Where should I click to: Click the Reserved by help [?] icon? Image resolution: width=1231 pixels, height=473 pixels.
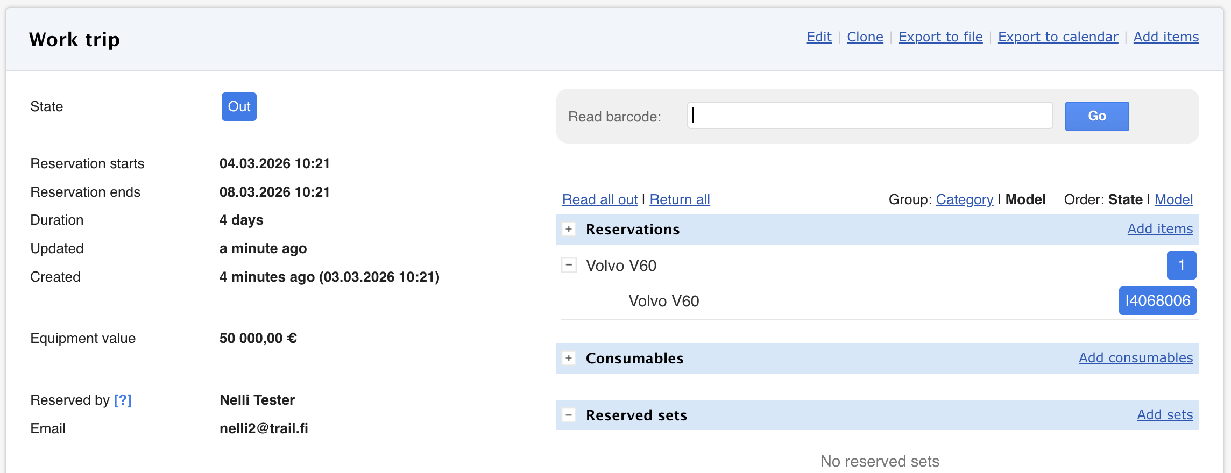[123, 400]
